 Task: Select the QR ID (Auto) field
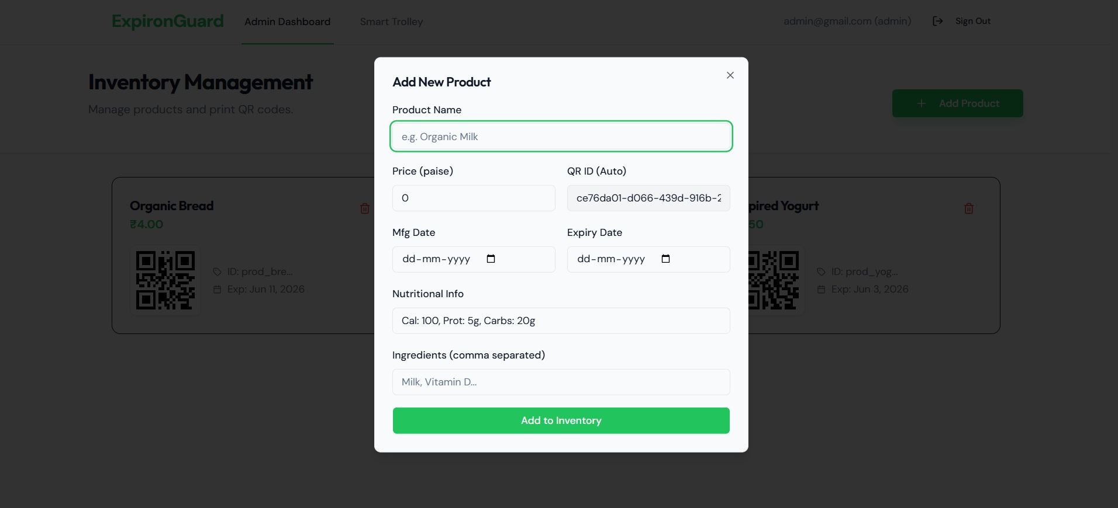[648, 198]
